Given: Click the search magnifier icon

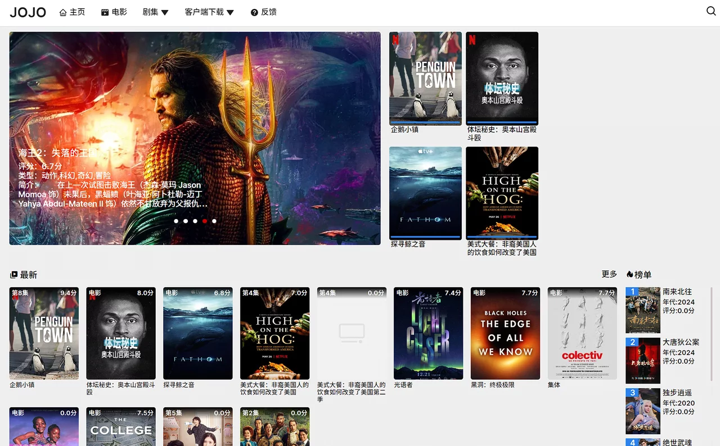Looking at the screenshot, I should pos(711,11).
